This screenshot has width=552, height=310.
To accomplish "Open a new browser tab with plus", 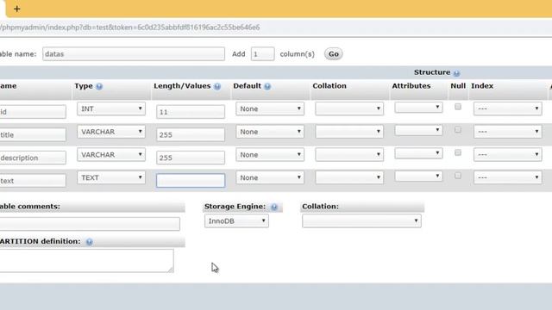I will (x=16, y=9).
